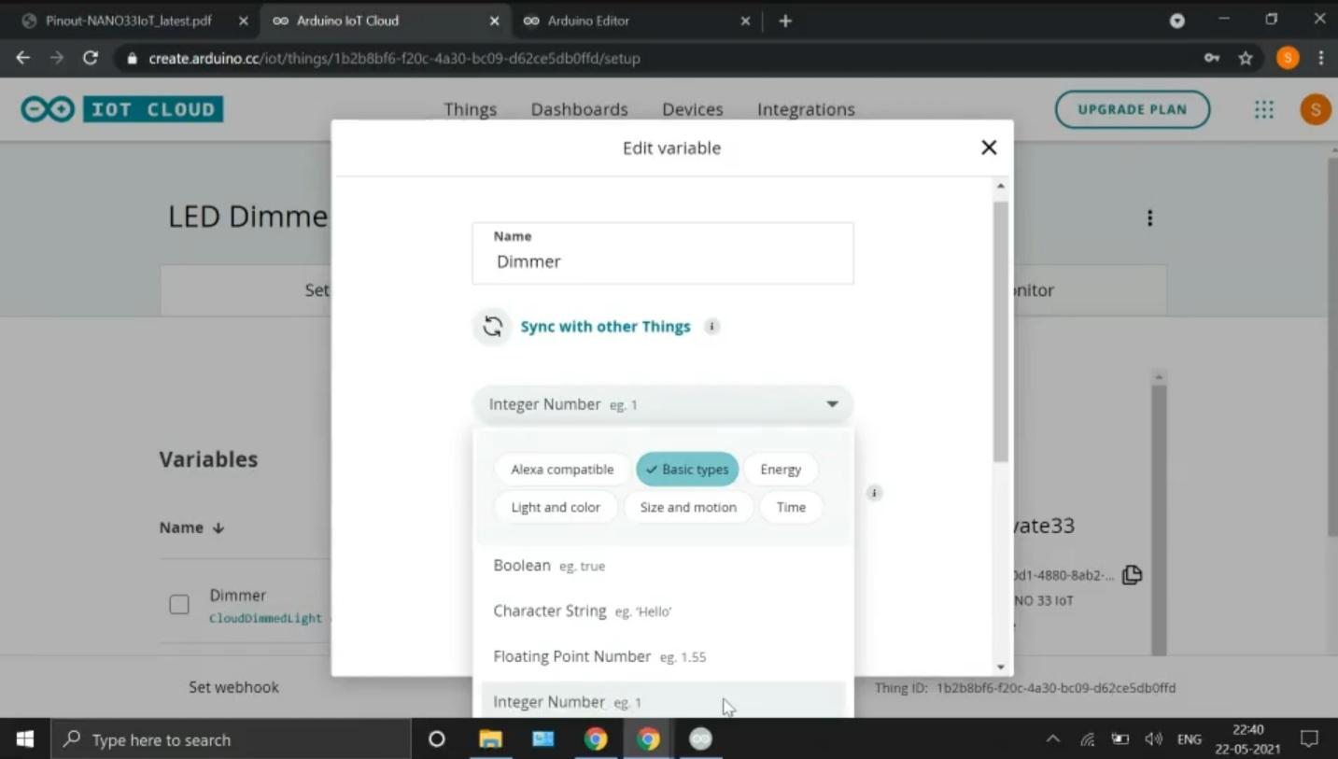The image size is (1338, 759).
Task: Click the battery icon in tray
Action: pos(1120,739)
